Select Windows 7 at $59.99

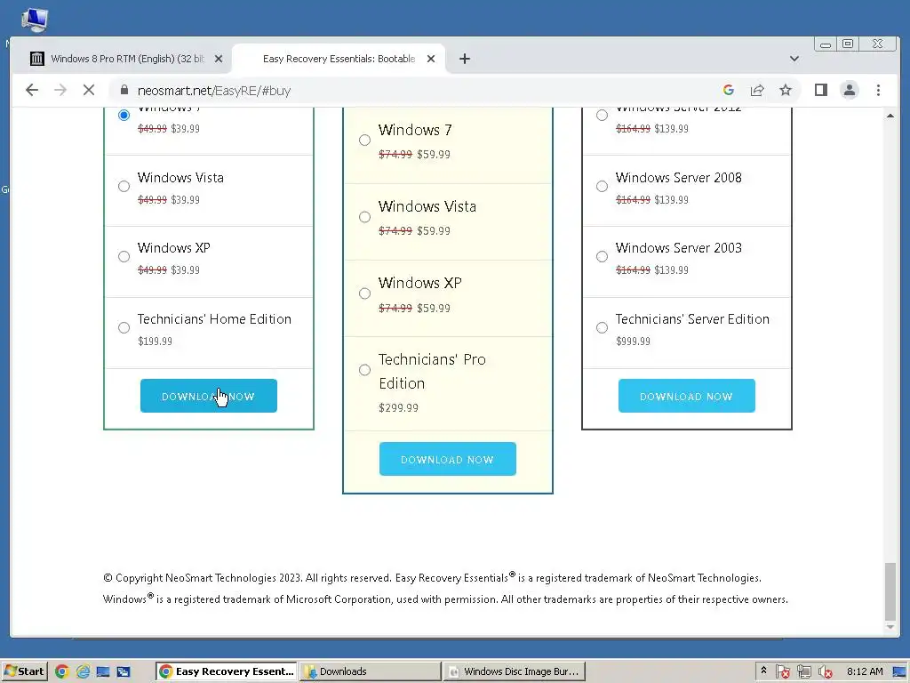(x=364, y=140)
